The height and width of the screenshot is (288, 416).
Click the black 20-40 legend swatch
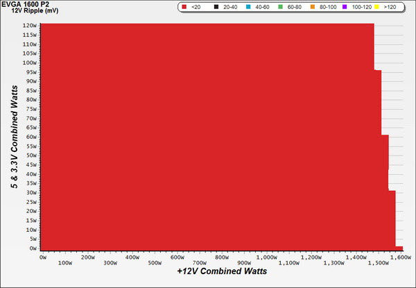coord(216,7)
